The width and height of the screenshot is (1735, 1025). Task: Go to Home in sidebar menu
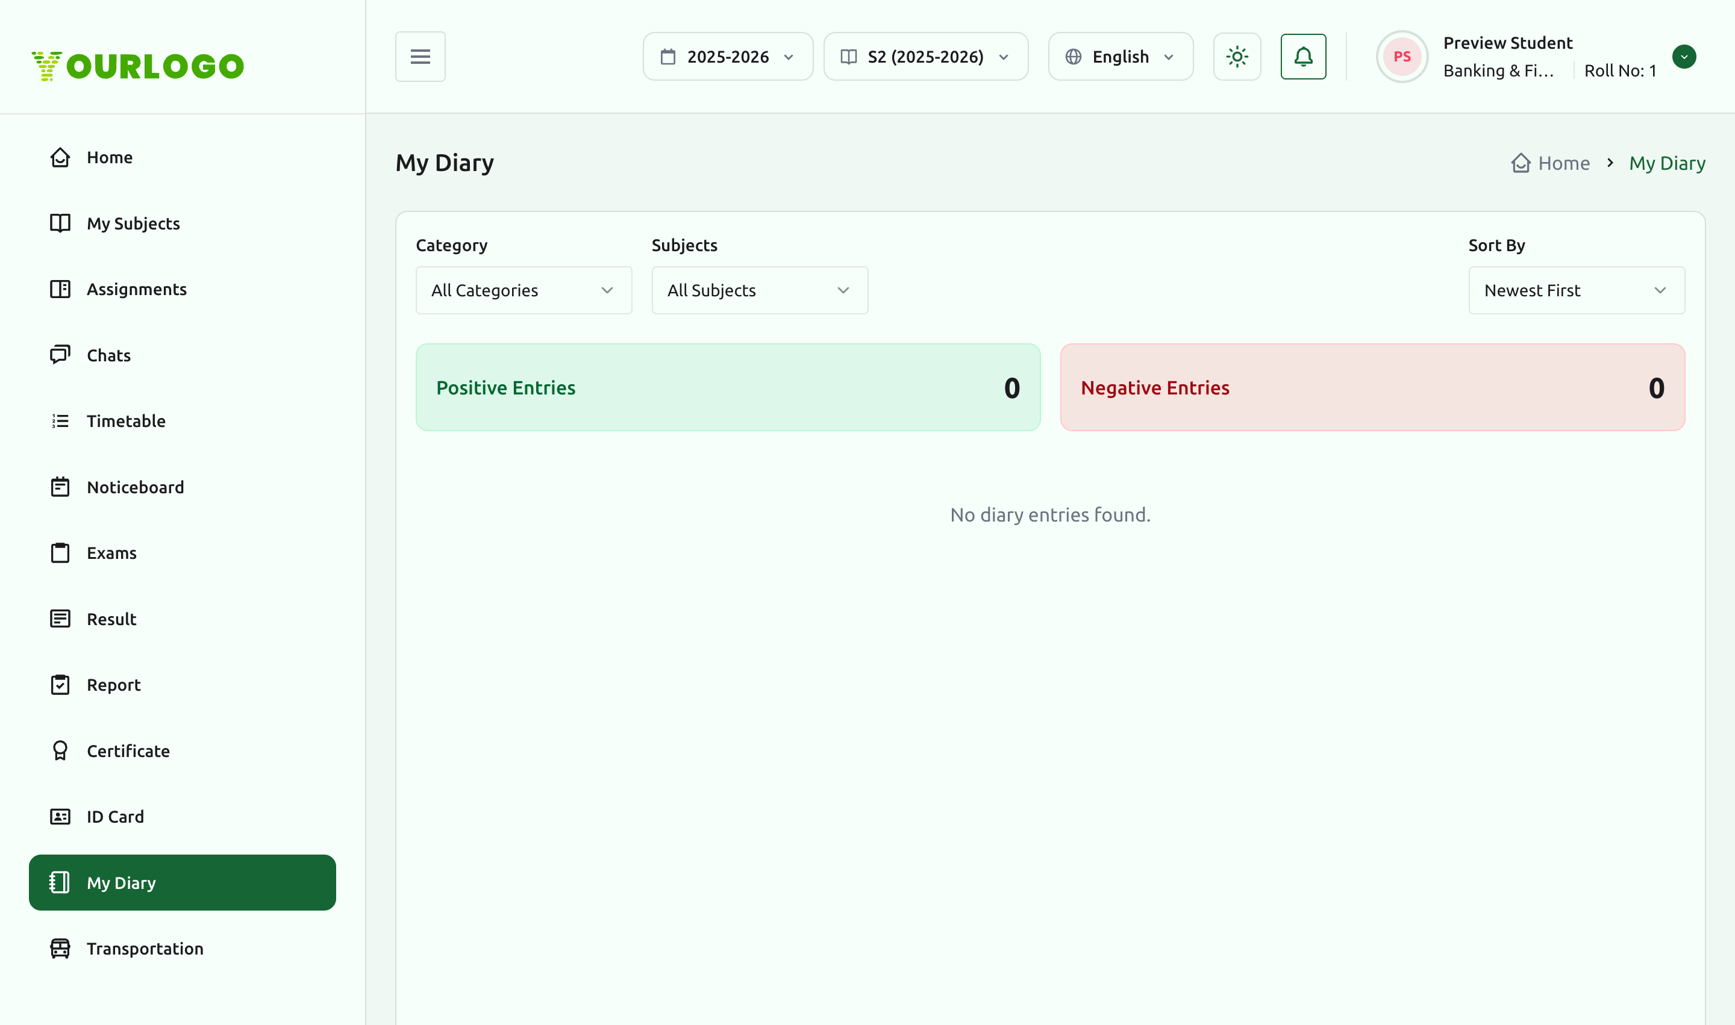pyautogui.click(x=183, y=157)
